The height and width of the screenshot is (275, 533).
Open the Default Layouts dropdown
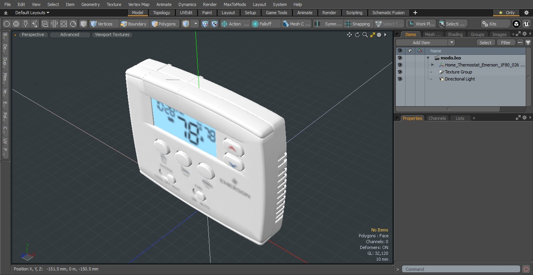(32, 13)
